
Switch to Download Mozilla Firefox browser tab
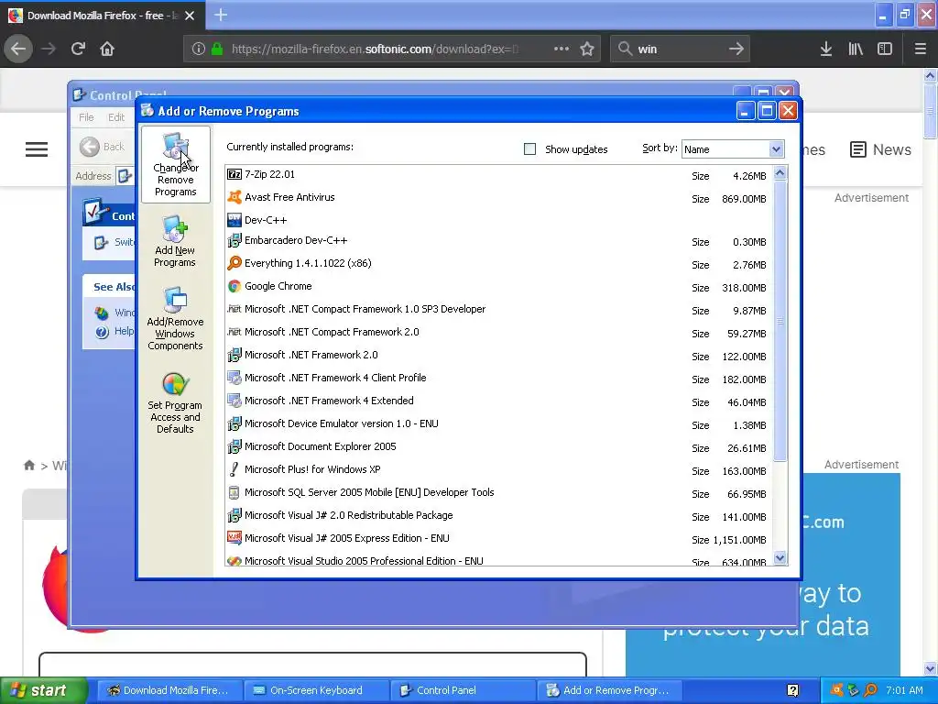click(103, 16)
